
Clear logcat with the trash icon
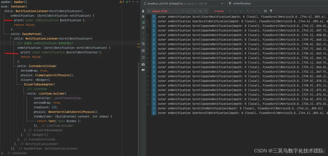(x=143, y=11)
